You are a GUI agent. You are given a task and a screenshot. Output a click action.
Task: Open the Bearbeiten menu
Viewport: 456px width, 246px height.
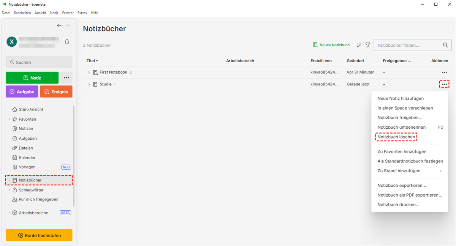click(22, 13)
